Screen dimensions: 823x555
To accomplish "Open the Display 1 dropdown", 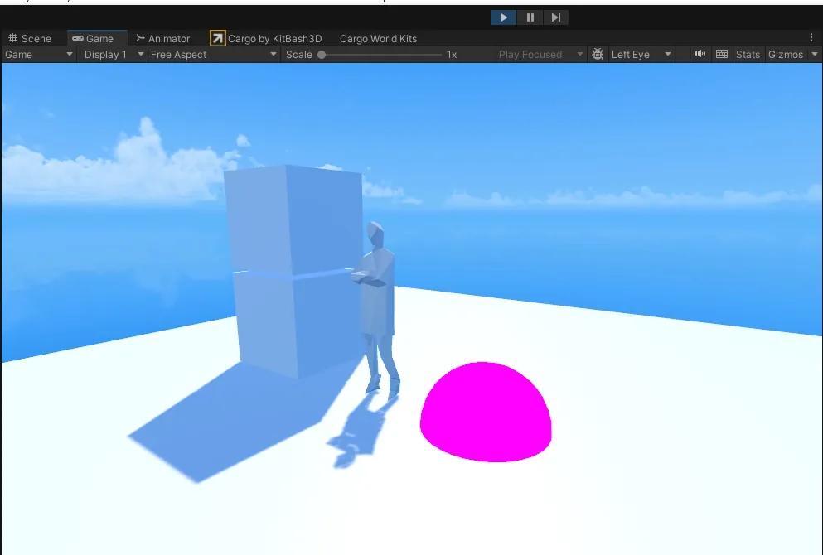I will (114, 54).
